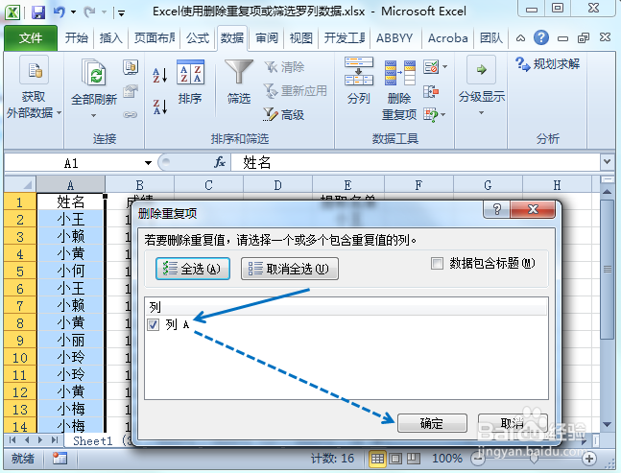
Task: Click the Consolidate icon
Action: click(431, 92)
